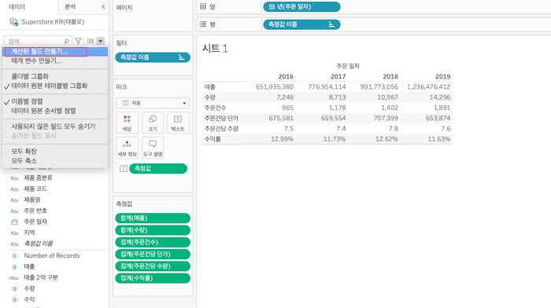Collapse the data pane with the left chevron
Screen dimensions: 551x308
(103, 6)
